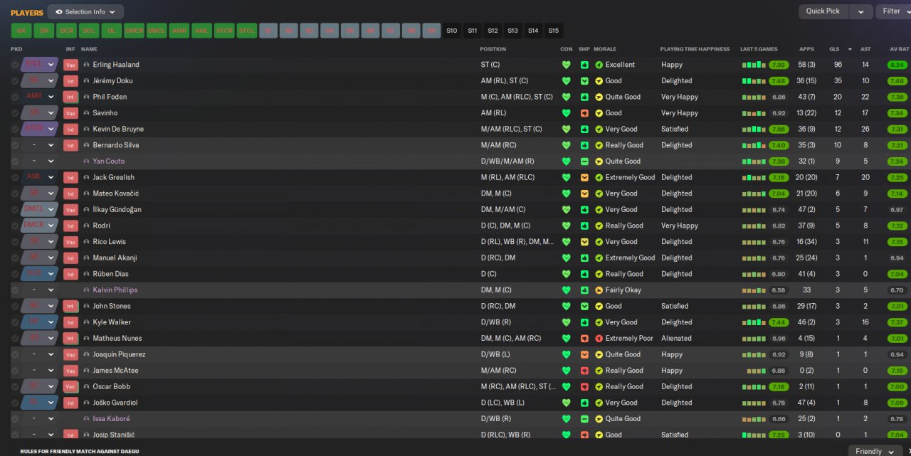Screen dimensions: 911x456
Task: Click the Int status icon for Kyle Walker
Action: click(70, 322)
